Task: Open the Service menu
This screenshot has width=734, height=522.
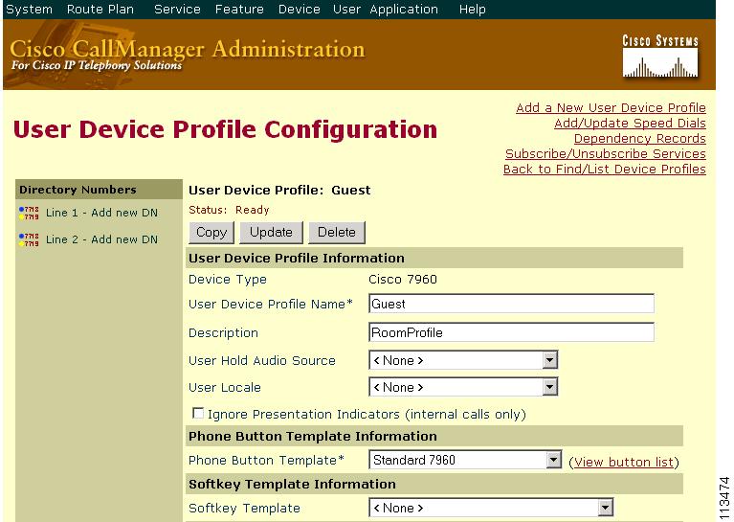Action: (177, 9)
